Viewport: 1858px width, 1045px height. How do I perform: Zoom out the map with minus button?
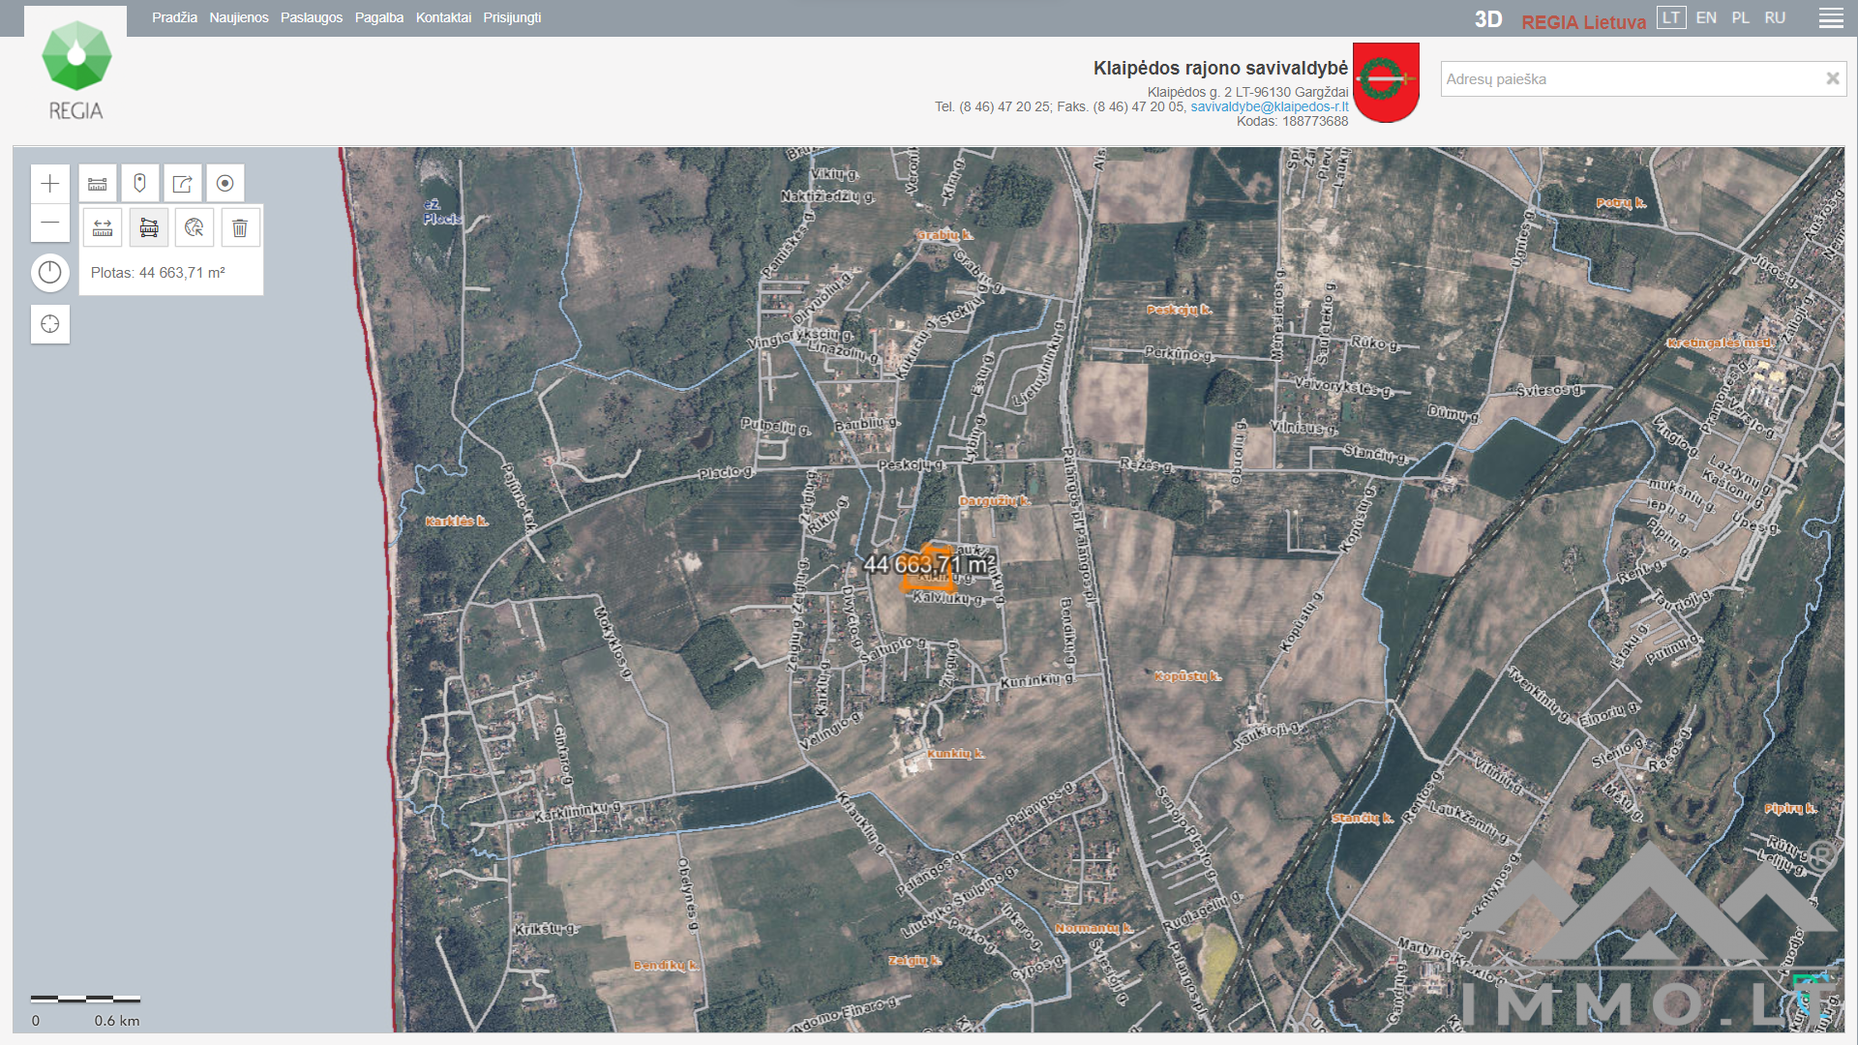[50, 223]
